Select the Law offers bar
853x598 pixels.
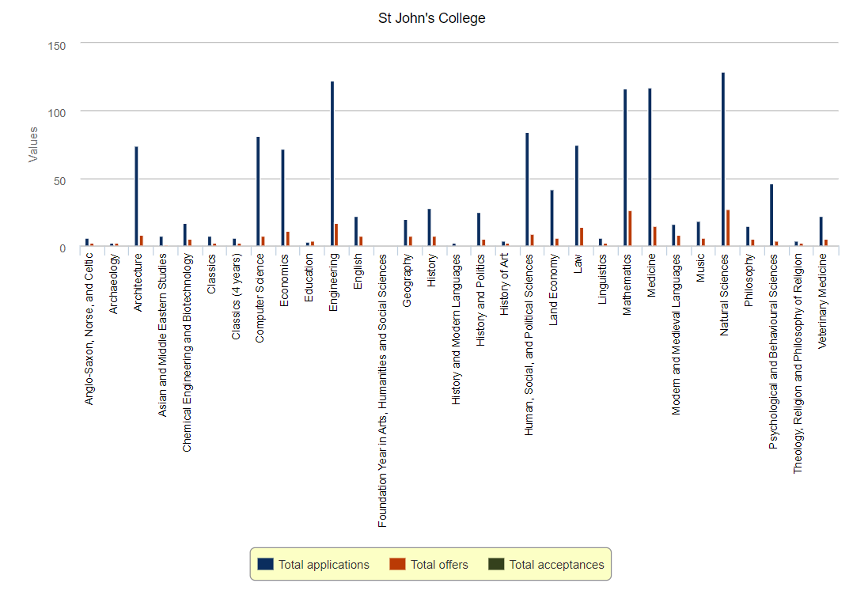[x=582, y=237]
